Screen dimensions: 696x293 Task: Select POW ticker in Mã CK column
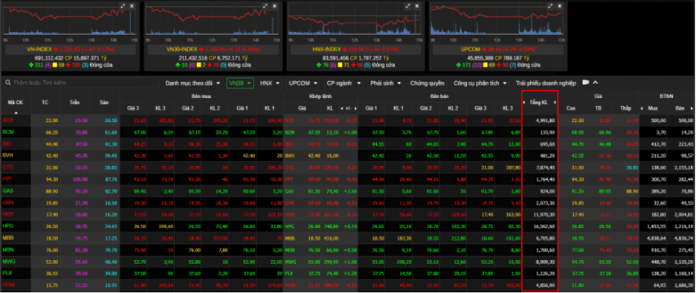click(x=8, y=284)
